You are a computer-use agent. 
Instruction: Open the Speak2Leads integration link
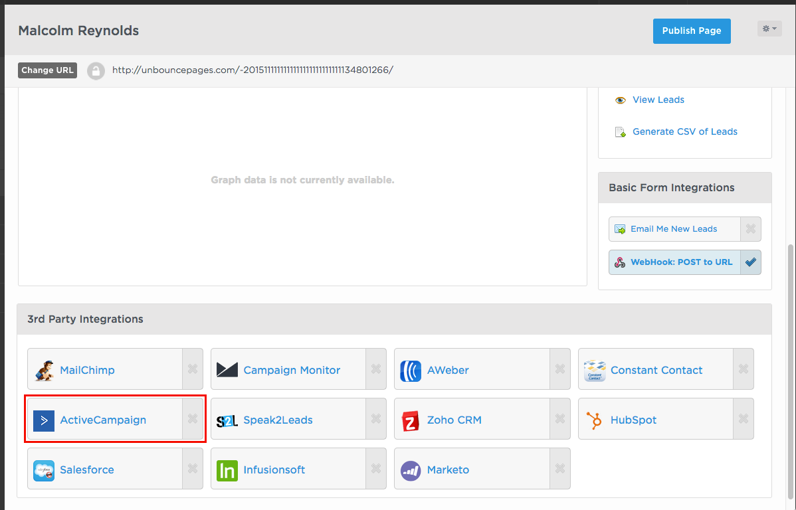(278, 420)
